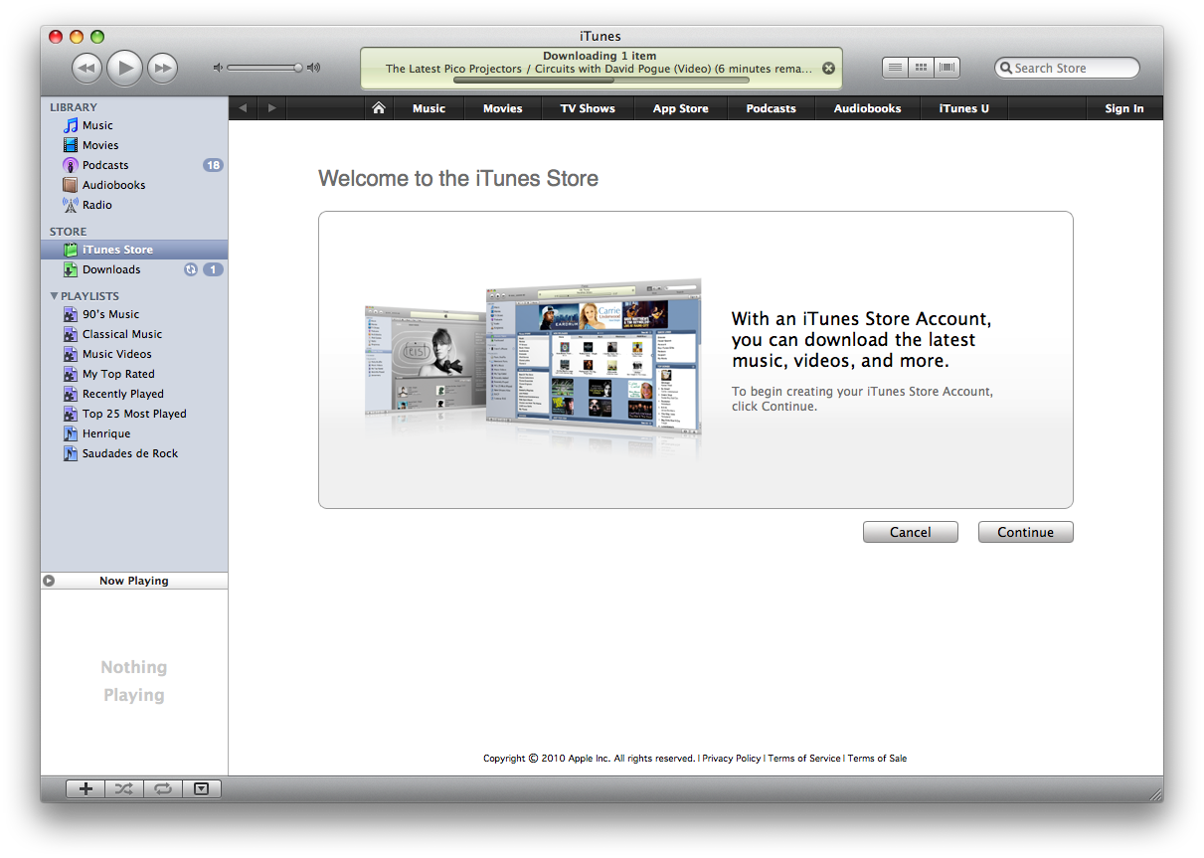Click the Now Playing panel header
Image resolution: width=1204 pixels, height=858 pixels.
pyautogui.click(x=134, y=581)
